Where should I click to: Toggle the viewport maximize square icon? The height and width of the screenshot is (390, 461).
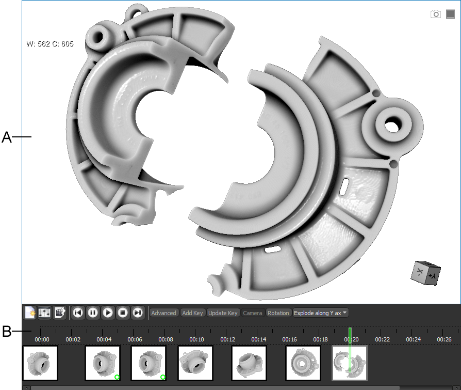[x=451, y=14]
